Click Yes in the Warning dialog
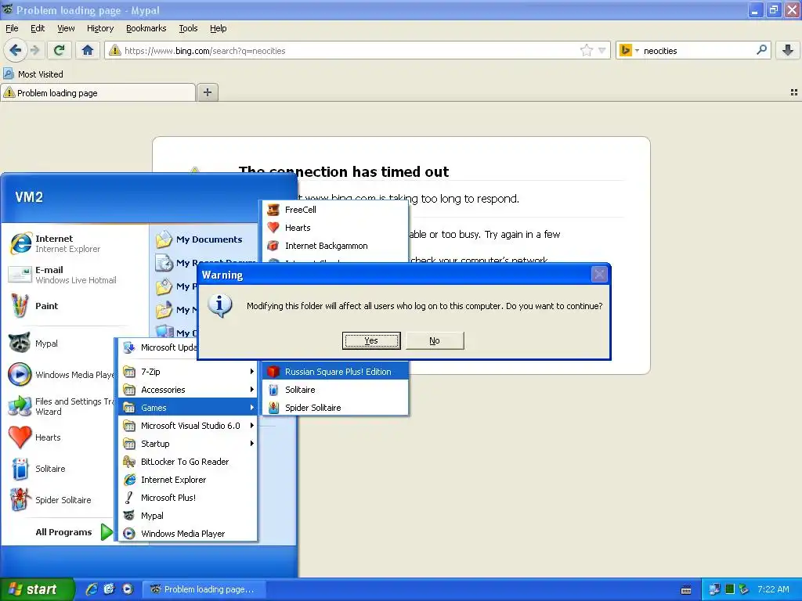The height and width of the screenshot is (601, 802). (370, 340)
